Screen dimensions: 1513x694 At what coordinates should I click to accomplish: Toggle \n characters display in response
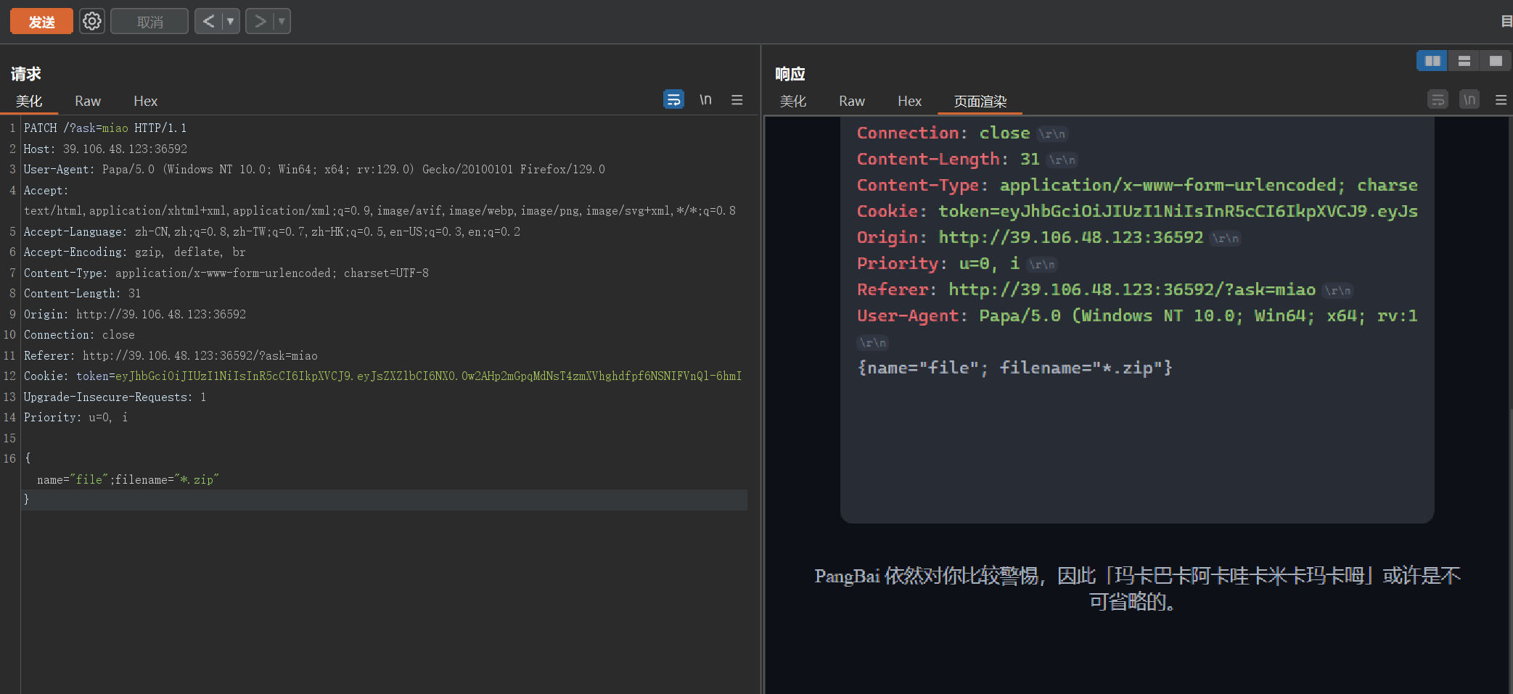1469,99
